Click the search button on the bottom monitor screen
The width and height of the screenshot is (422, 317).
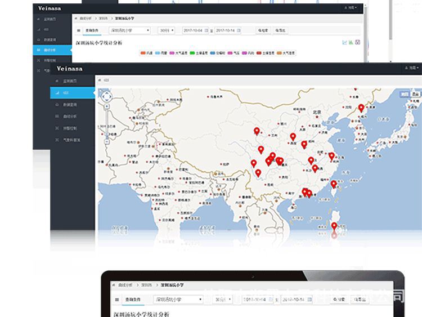tap(339, 300)
